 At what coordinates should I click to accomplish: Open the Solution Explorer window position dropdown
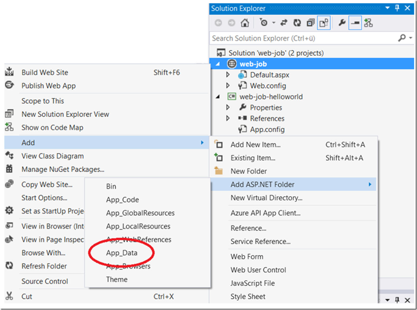(388, 8)
